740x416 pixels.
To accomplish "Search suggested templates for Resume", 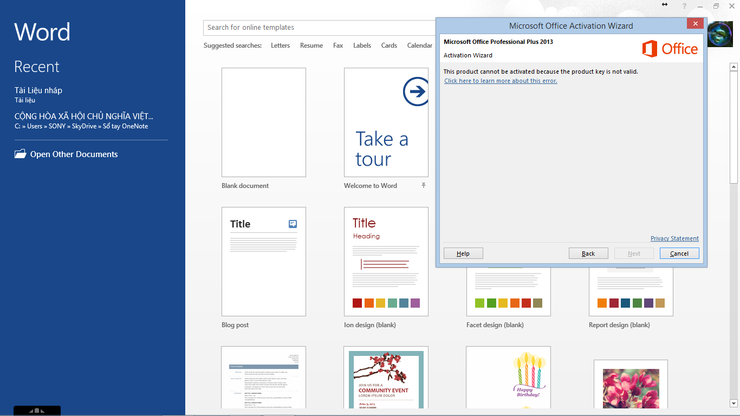I will pyautogui.click(x=311, y=45).
